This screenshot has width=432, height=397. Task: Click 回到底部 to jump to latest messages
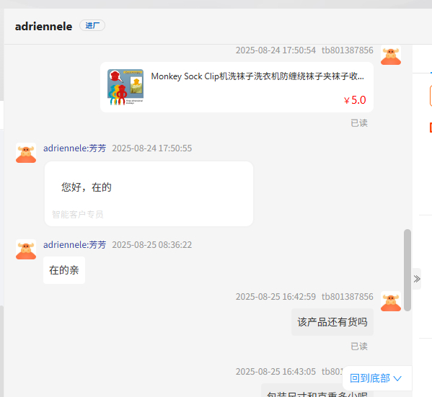pos(370,378)
